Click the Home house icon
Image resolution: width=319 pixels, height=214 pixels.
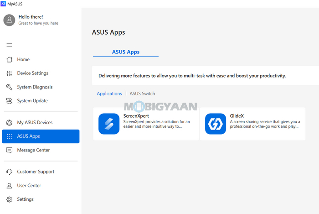click(9, 59)
